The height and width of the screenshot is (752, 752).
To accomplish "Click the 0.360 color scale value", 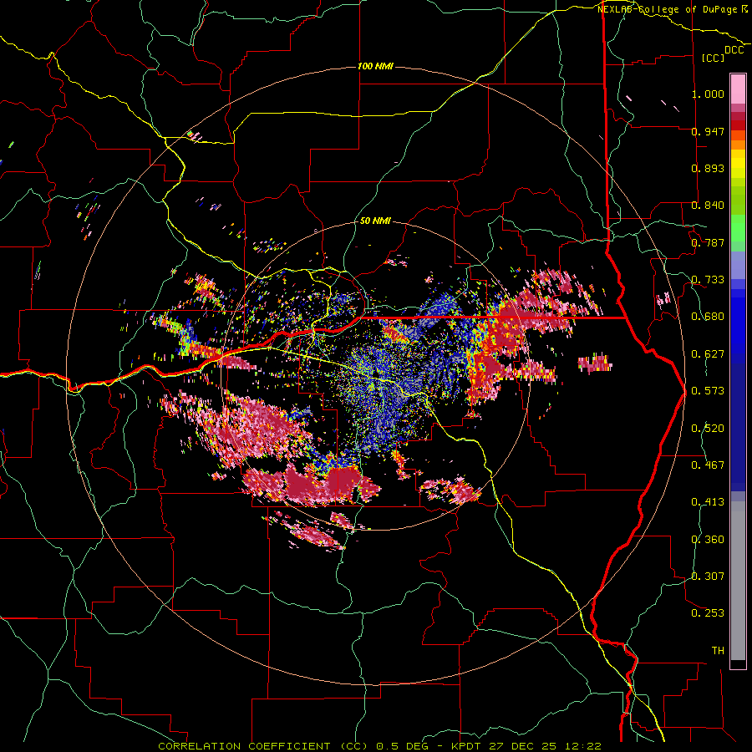I will (708, 540).
